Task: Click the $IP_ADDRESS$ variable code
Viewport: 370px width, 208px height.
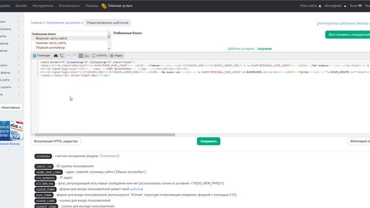Action: (x=46, y=178)
